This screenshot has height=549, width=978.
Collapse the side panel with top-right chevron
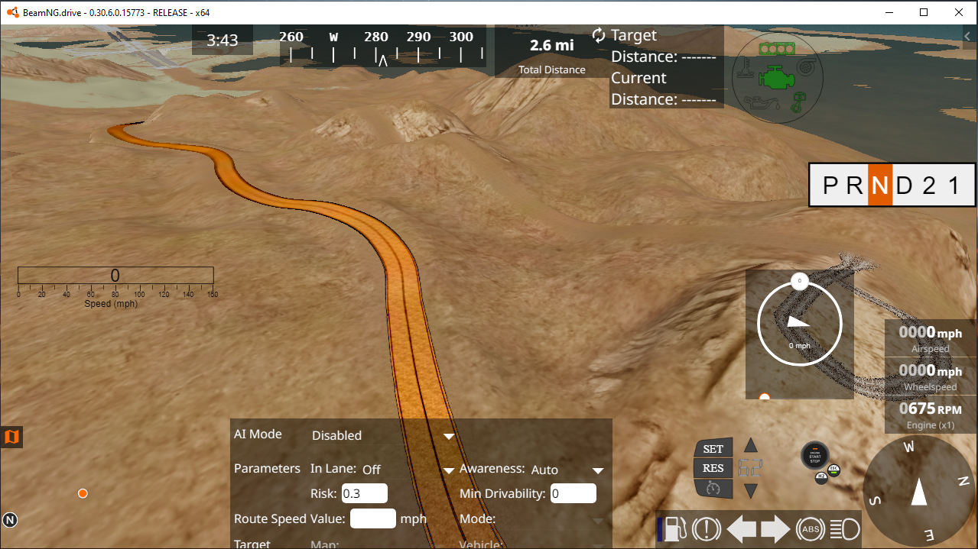[x=967, y=36]
